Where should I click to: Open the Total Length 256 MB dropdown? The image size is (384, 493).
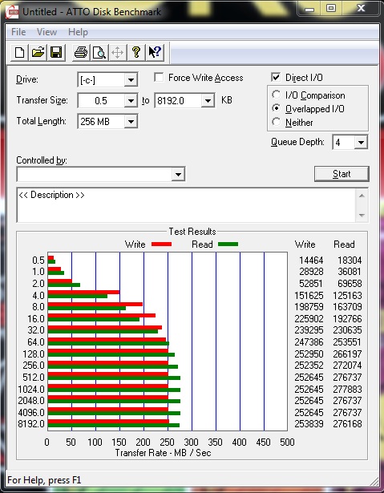[x=131, y=121]
